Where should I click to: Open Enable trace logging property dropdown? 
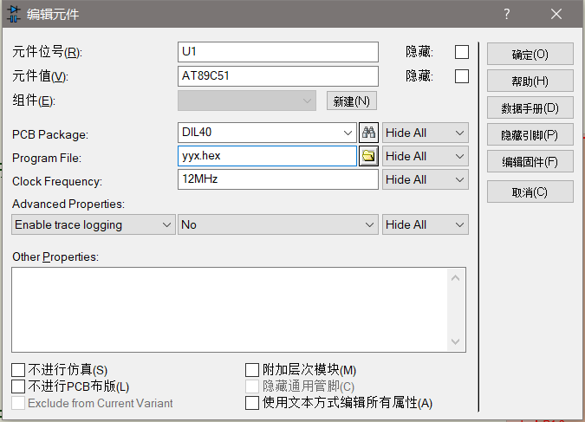pyautogui.click(x=94, y=224)
